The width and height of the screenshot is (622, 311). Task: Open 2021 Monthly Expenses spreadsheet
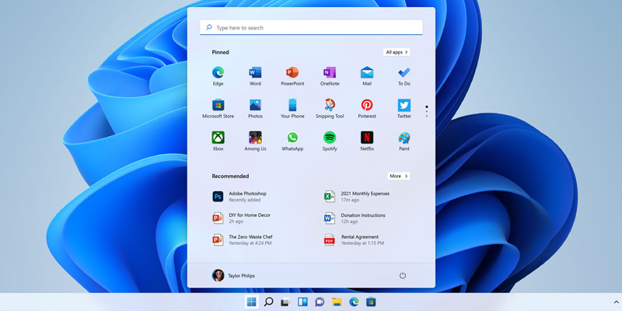coord(356,197)
